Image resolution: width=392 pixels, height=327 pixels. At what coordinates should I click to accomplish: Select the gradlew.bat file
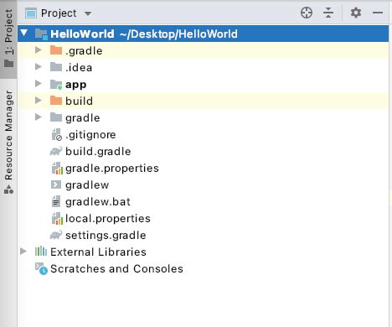pyautogui.click(x=98, y=202)
